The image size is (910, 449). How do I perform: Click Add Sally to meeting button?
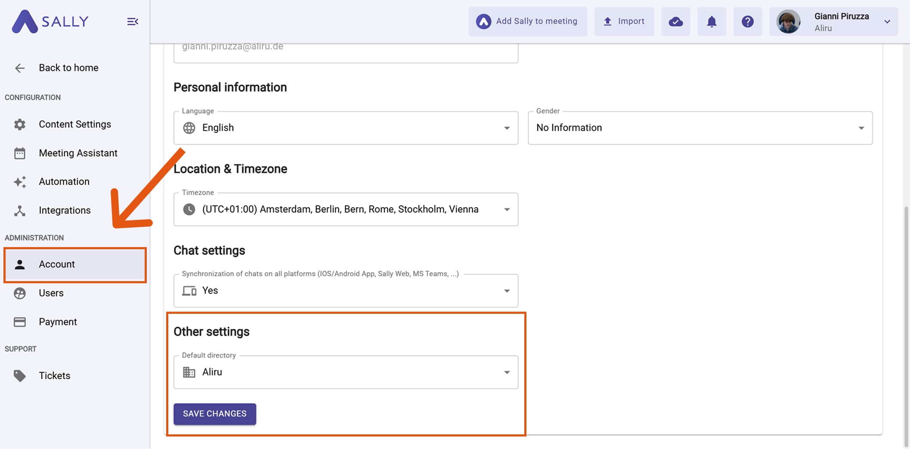(528, 21)
